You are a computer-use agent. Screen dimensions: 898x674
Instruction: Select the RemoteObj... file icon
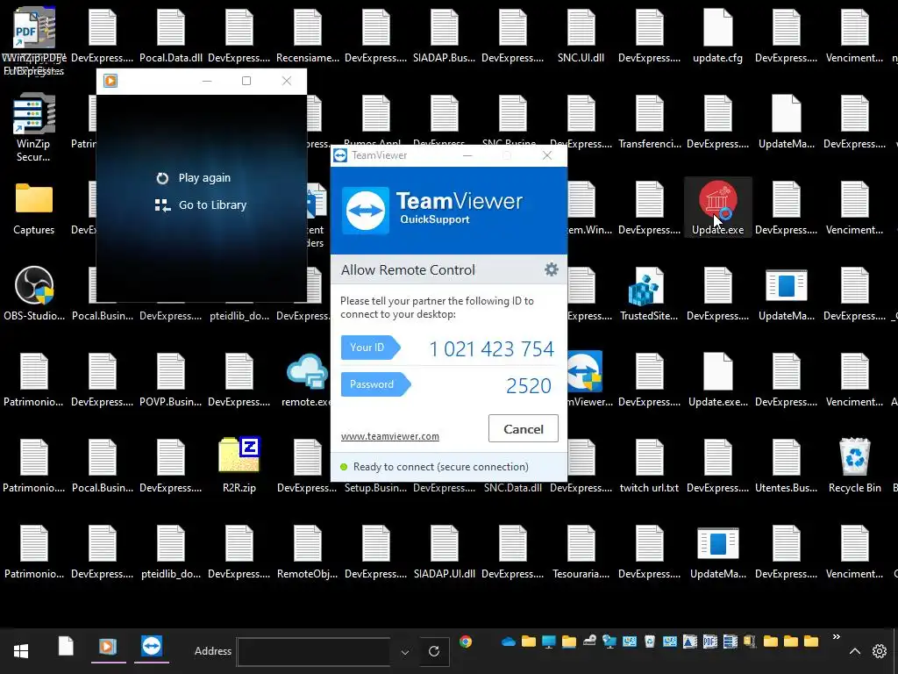click(308, 551)
